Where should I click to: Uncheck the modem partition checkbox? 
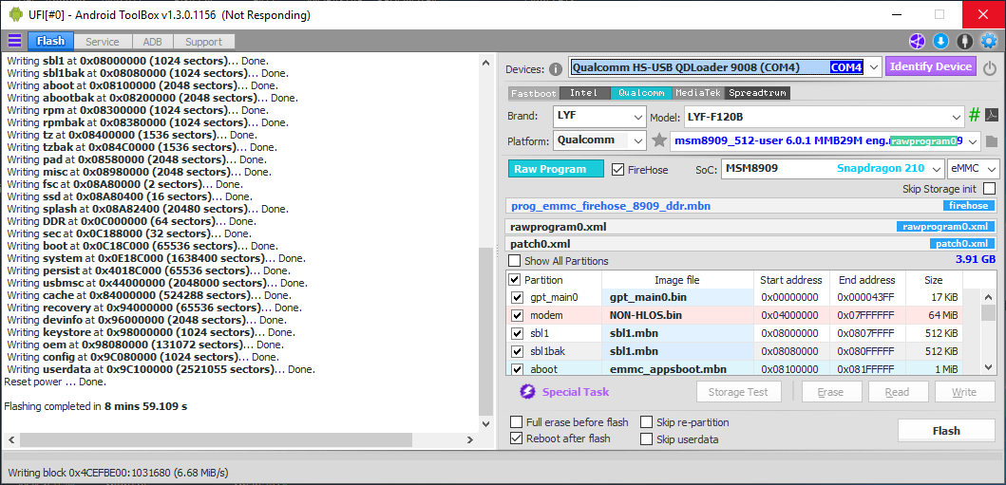517,315
